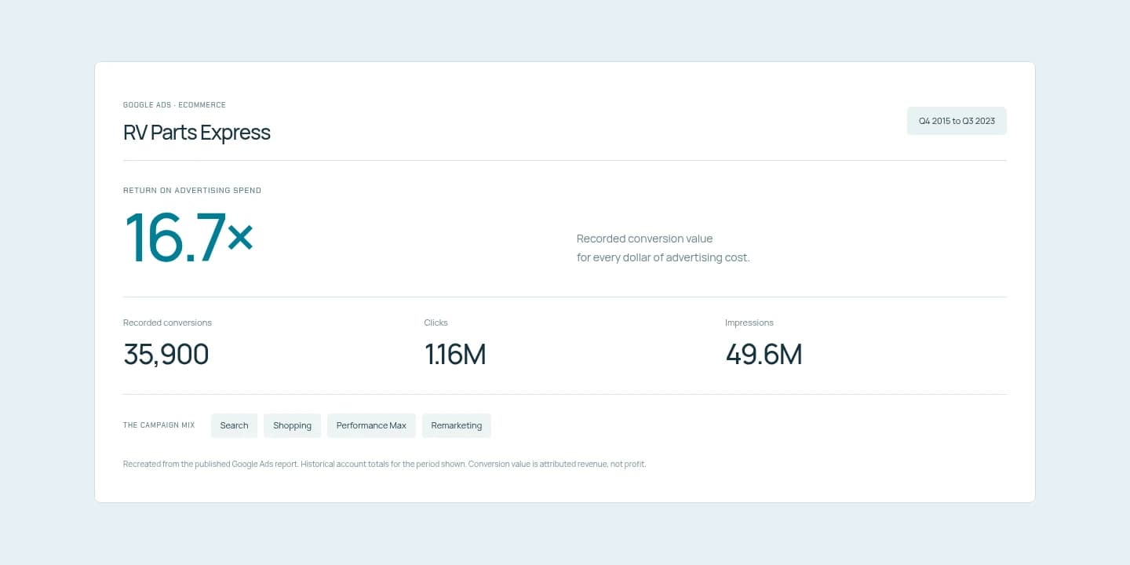Click the Recorded conversions label

(167, 323)
